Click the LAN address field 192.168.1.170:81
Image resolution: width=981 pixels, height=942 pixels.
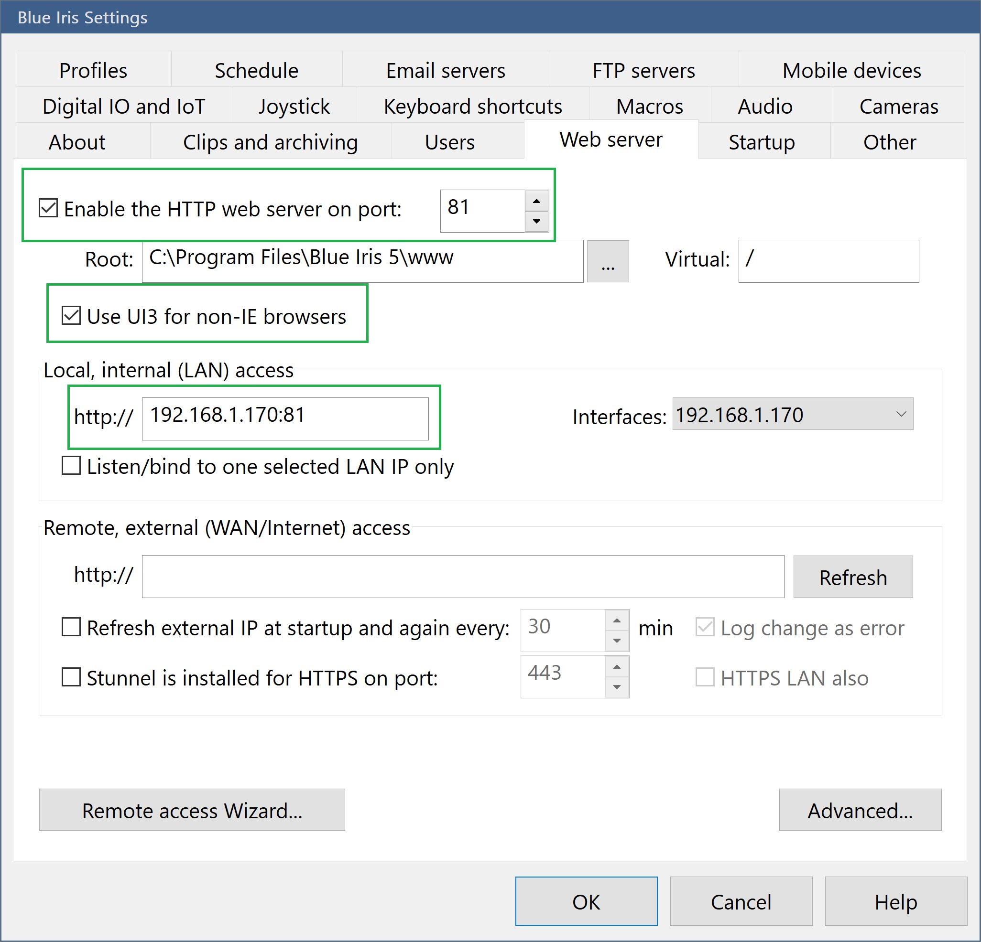[285, 419]
